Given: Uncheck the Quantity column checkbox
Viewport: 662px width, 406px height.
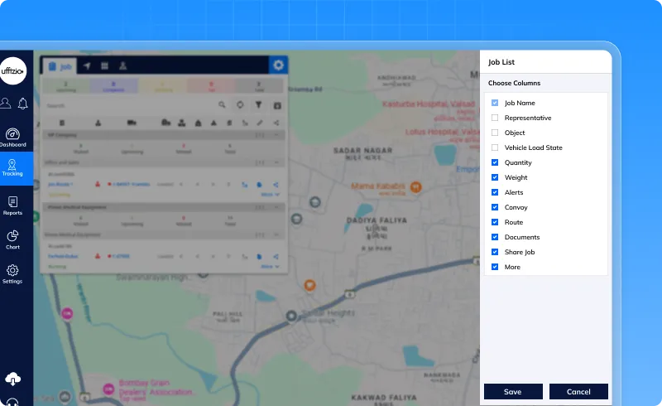Looking at the screenshot, I should click(495, 162).
